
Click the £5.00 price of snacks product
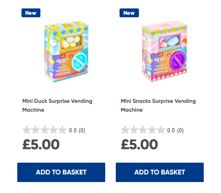coord(139,144)
